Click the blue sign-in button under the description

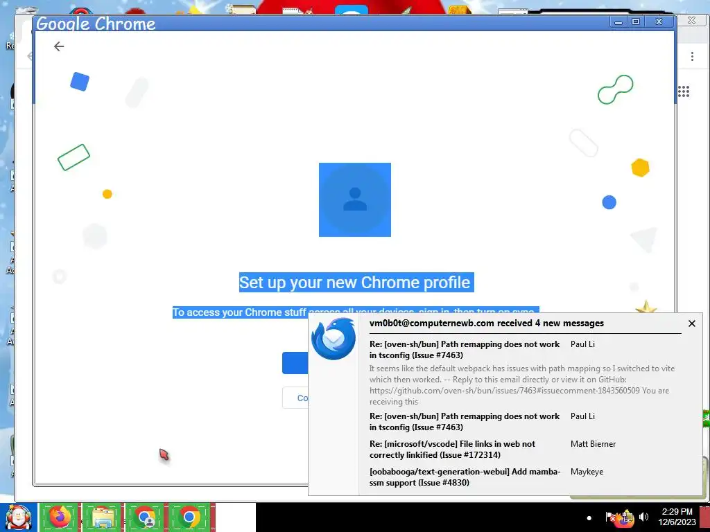pos(295,363)
